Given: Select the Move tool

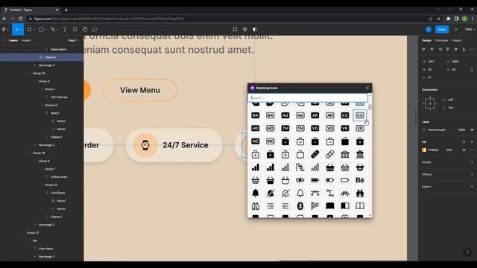Looking at the screenshot, I should click(16, 30).
